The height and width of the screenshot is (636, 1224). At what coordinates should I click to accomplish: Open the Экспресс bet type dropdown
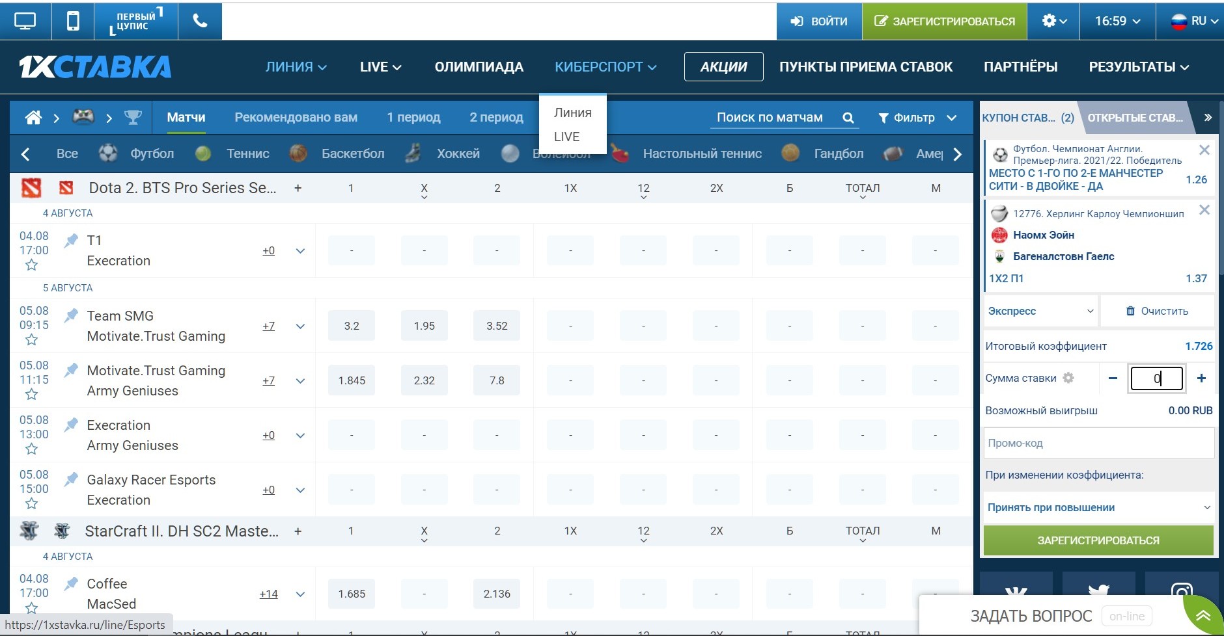[1040, 311]
